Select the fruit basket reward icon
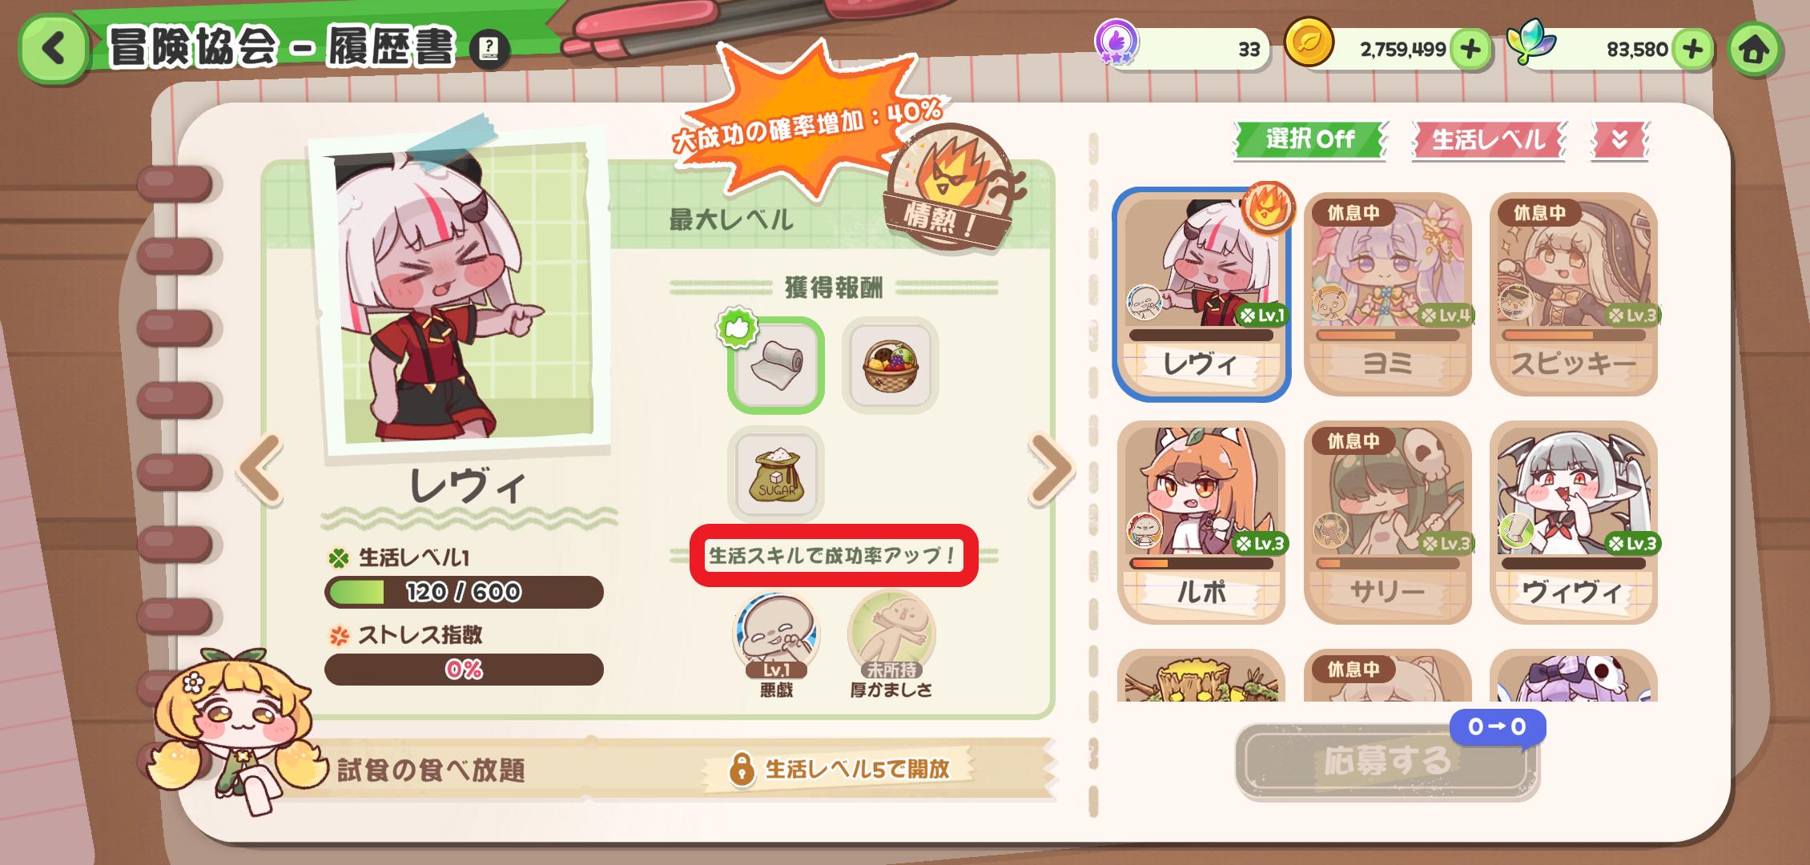The height and width of the screenshot is (865, 1810). point(890,365)
